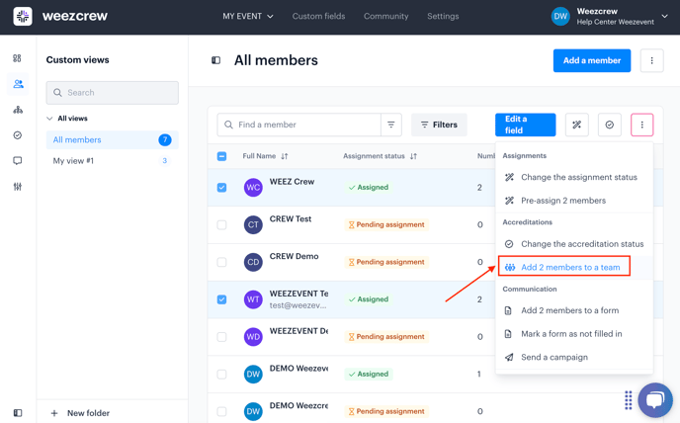Select Change the accreditation status
This screenshot has width=680, height=423.
(574, 244)
